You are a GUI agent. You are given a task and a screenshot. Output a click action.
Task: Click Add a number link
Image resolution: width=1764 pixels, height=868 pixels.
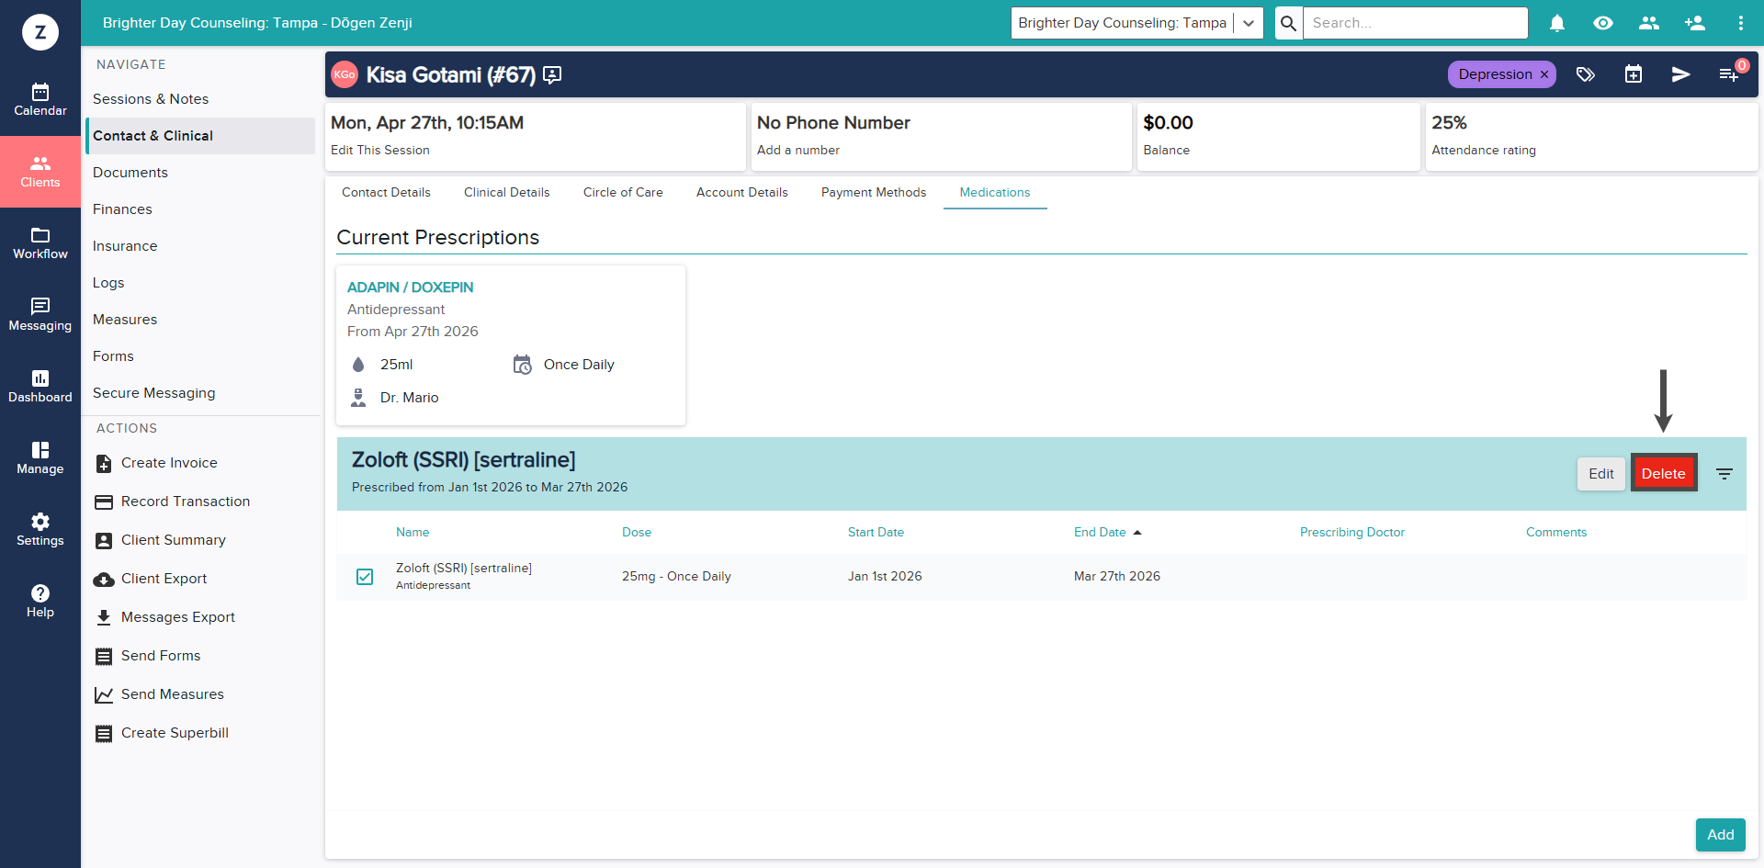tap(798, 151)
